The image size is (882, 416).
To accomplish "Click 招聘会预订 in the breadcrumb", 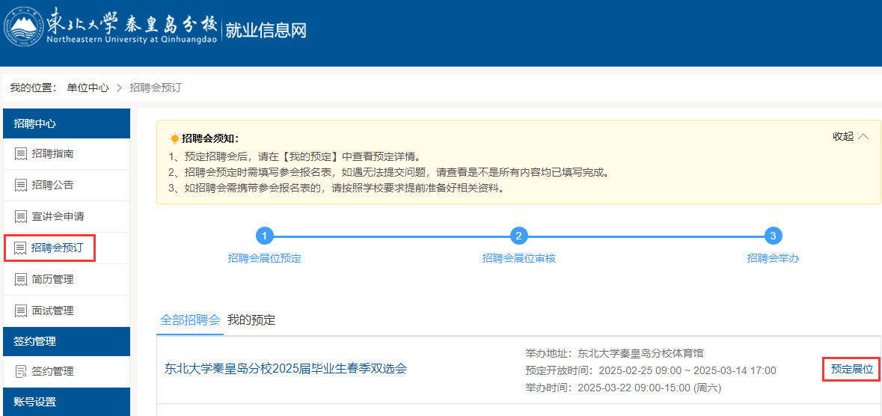I will pos(156,88).
